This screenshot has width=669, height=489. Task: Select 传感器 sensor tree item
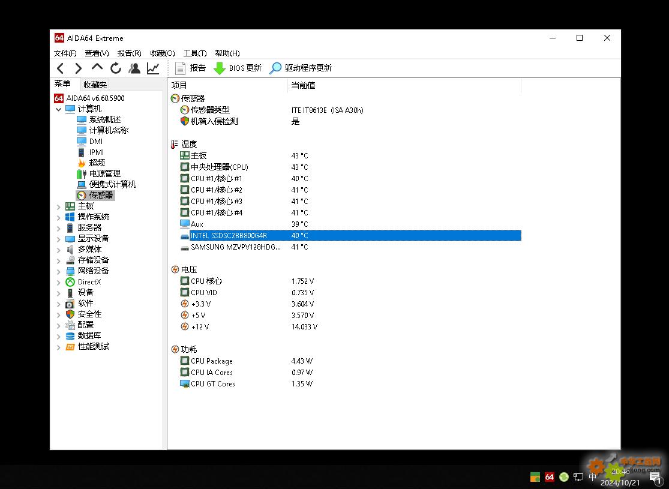(x=95, y=196)
